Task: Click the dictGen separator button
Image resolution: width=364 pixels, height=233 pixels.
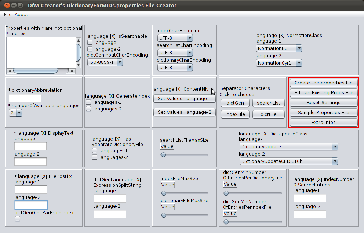Action: click(x=235, y=103)
